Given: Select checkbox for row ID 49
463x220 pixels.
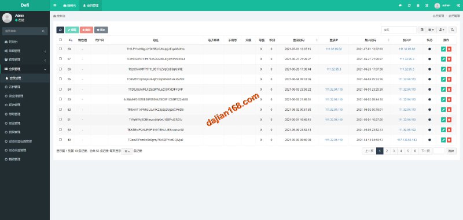Looking at the screenshot, I should click(61, 140).
